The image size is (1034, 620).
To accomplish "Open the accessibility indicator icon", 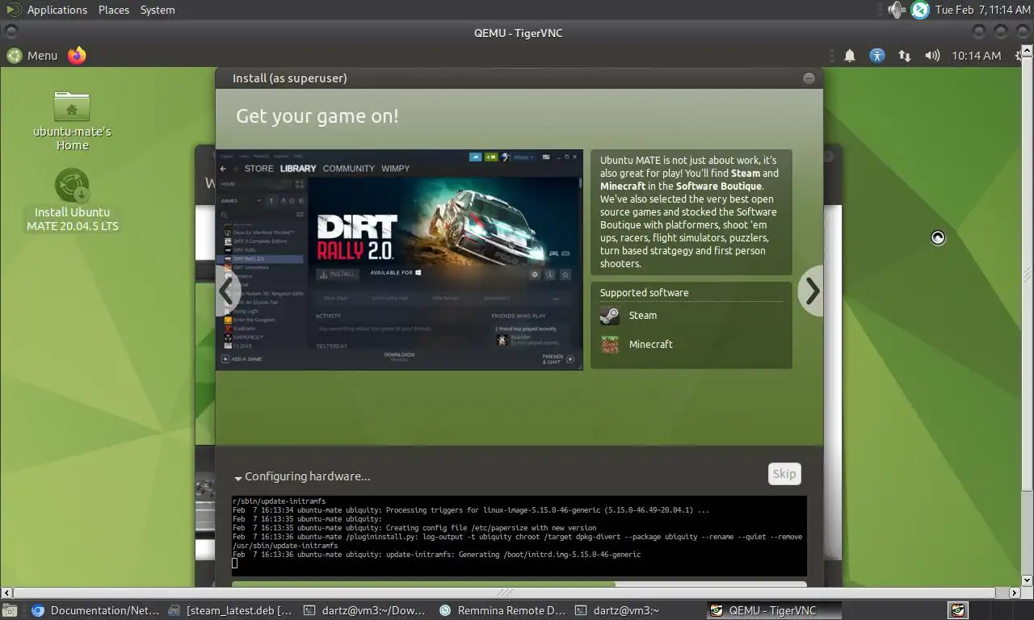I will point(877,56).
